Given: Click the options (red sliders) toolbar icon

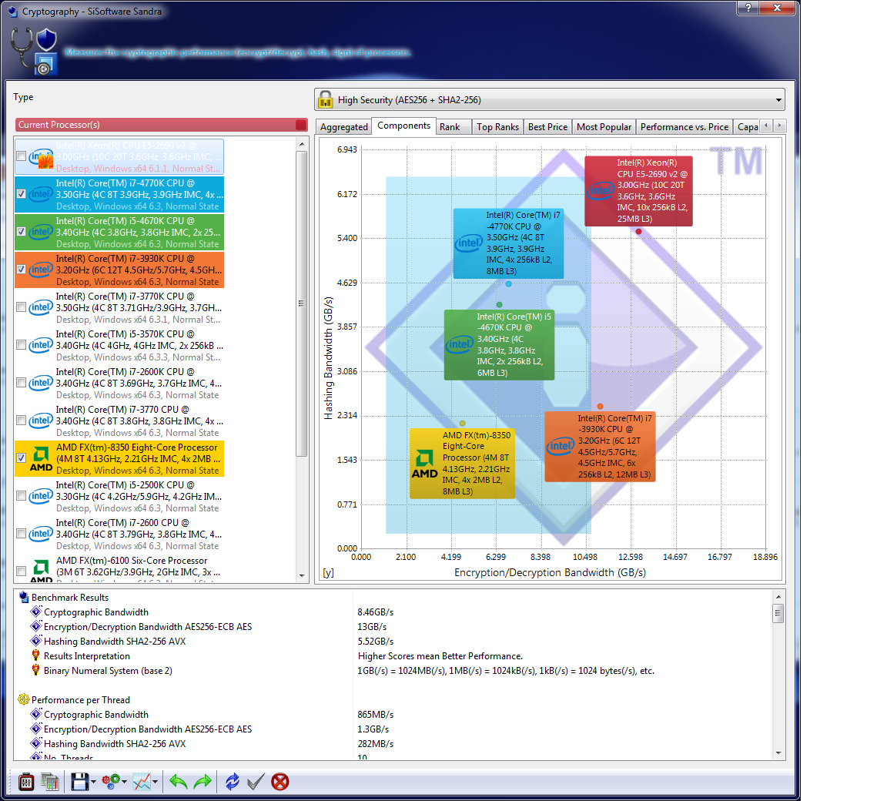Looking at the screenshot, I should click(x=26, y=782).
